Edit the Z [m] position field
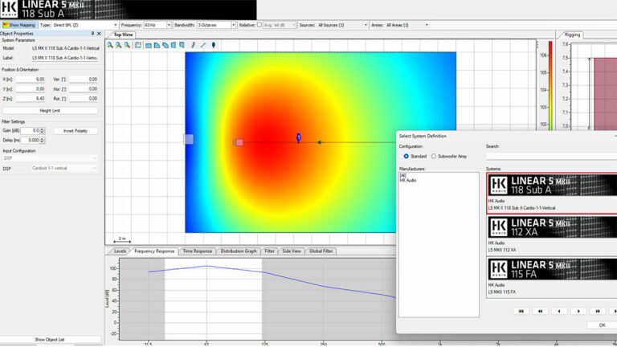Image resolution: width=617 pixels, height=347 pixels. click(x=31, y=98)
